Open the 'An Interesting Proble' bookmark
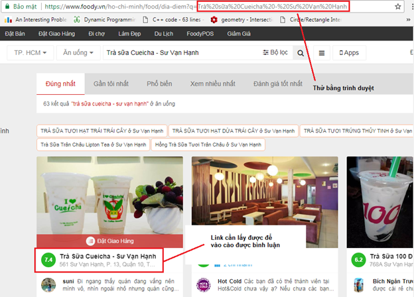 [x=36, y=19]
